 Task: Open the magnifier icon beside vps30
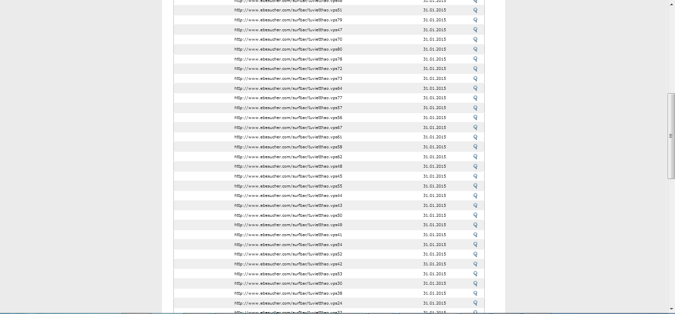point(475,284)
